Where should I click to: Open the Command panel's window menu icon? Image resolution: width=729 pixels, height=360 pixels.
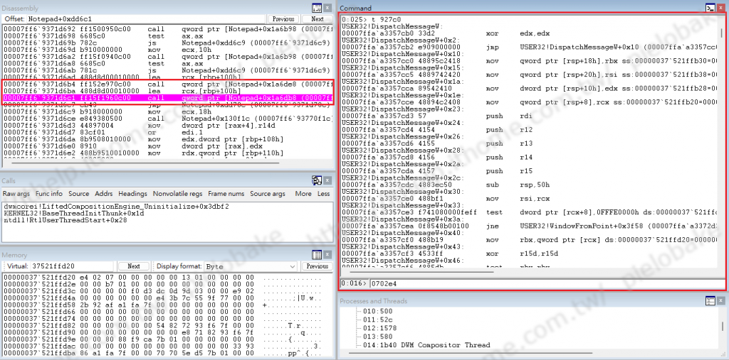pos(710,8)
